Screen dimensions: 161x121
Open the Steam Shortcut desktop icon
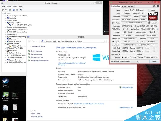tap(6, 83)
